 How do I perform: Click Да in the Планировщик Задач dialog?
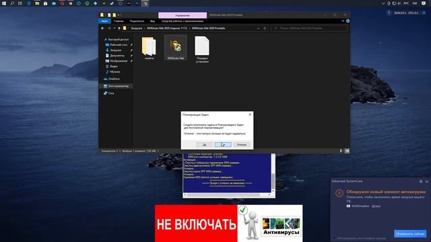204,145
